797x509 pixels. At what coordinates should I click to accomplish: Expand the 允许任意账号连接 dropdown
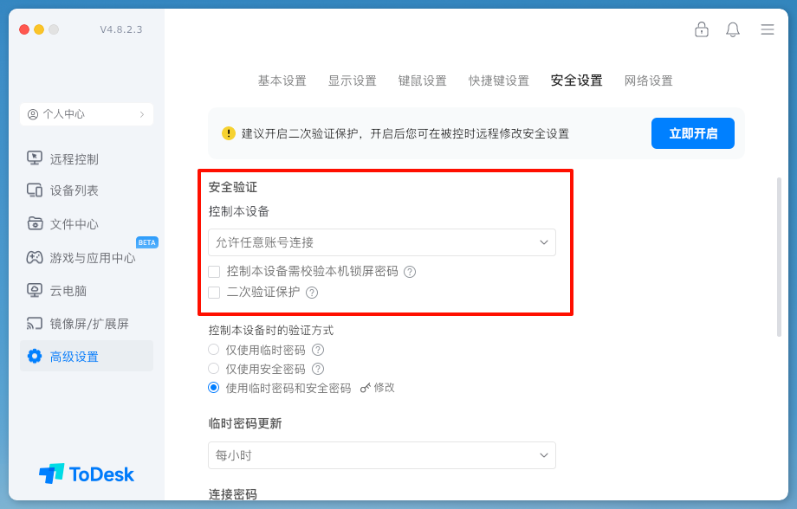(382, 242)
